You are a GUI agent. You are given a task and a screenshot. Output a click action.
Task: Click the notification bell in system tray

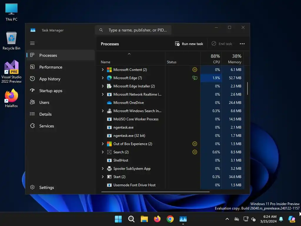(x=281, y=219)
